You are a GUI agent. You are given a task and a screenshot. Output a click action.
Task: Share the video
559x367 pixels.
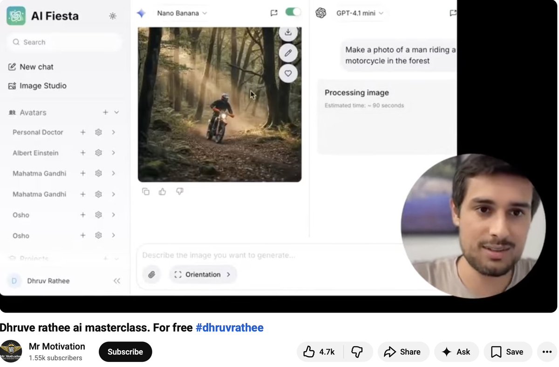402,352
